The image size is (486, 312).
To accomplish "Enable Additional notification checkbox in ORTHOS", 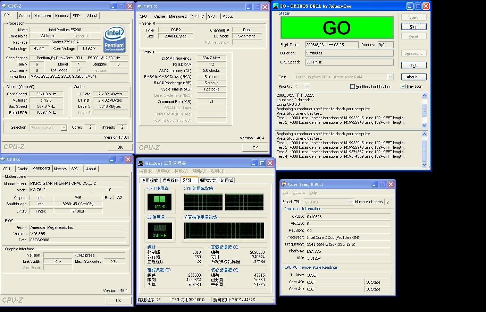I will click(352, 86).
